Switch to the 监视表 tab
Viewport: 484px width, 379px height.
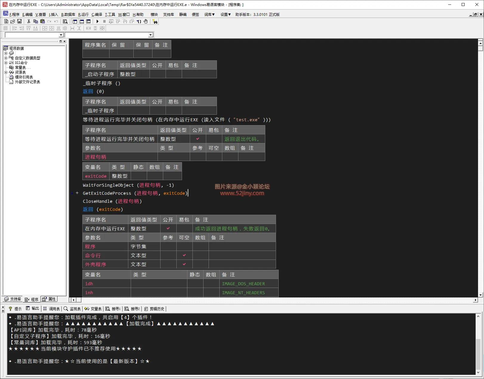pos(73,309)
